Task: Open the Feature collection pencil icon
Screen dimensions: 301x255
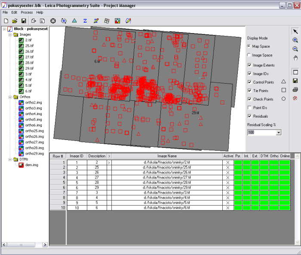Action: point(128,21)
